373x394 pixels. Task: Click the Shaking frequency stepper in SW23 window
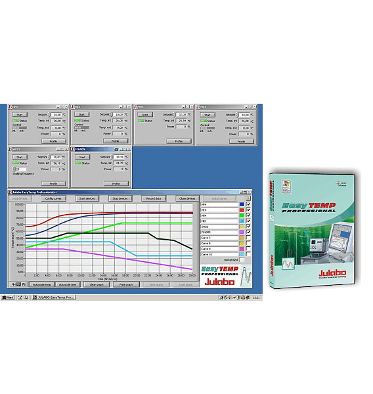point(14,169)
